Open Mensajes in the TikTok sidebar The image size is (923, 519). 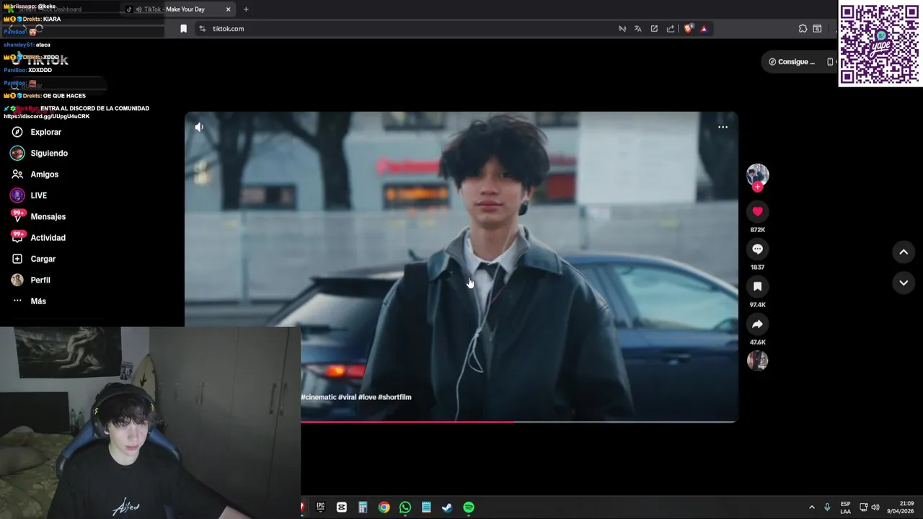tap(48, 216)
